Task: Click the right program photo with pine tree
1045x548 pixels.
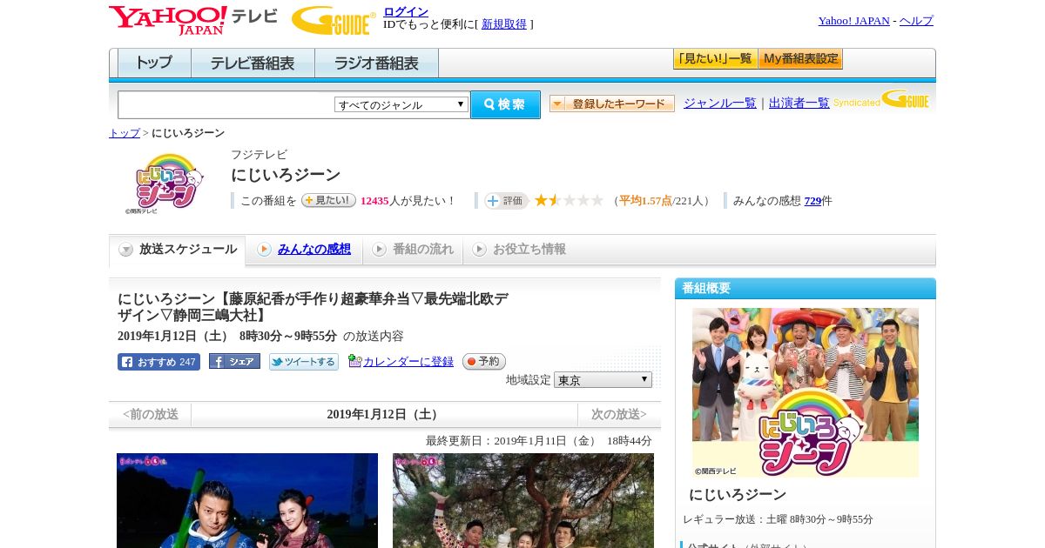Action: click(x=523, y=500)
